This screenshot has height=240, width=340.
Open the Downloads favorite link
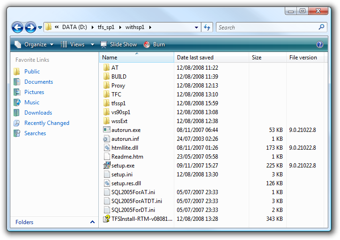[x=38, y=113]
